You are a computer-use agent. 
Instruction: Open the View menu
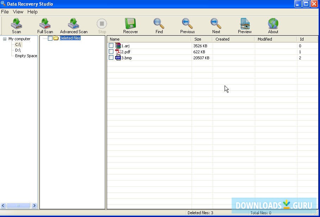18,12
